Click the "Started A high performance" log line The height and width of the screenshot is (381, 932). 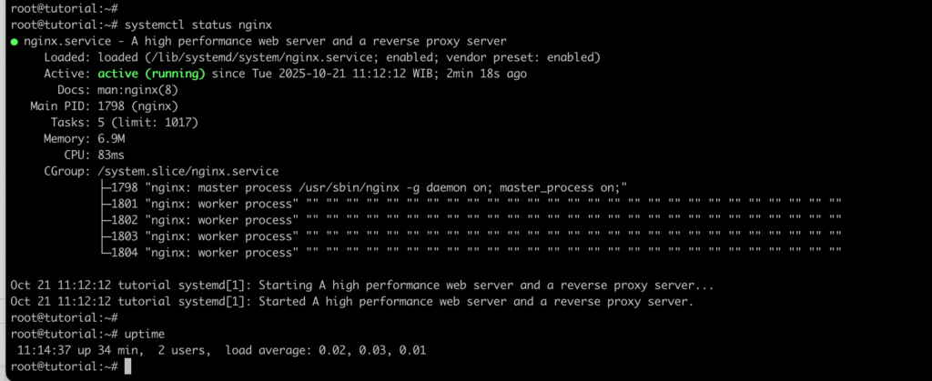click(350, 301)
